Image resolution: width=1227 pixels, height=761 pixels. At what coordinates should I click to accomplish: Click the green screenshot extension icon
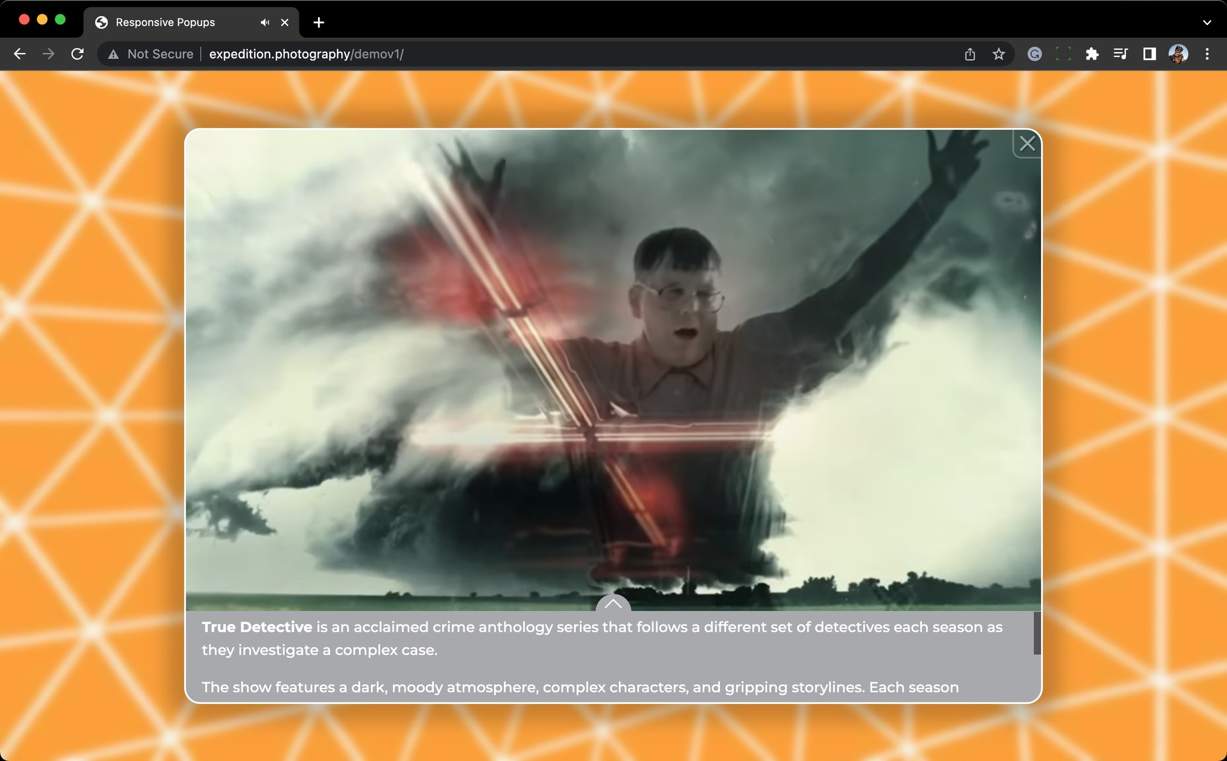pos(1063,54)
